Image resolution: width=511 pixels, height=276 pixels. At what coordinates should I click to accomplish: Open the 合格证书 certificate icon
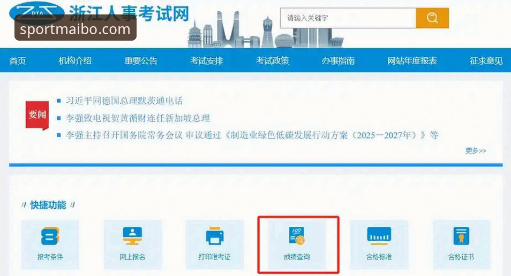[x=461, y=236]
